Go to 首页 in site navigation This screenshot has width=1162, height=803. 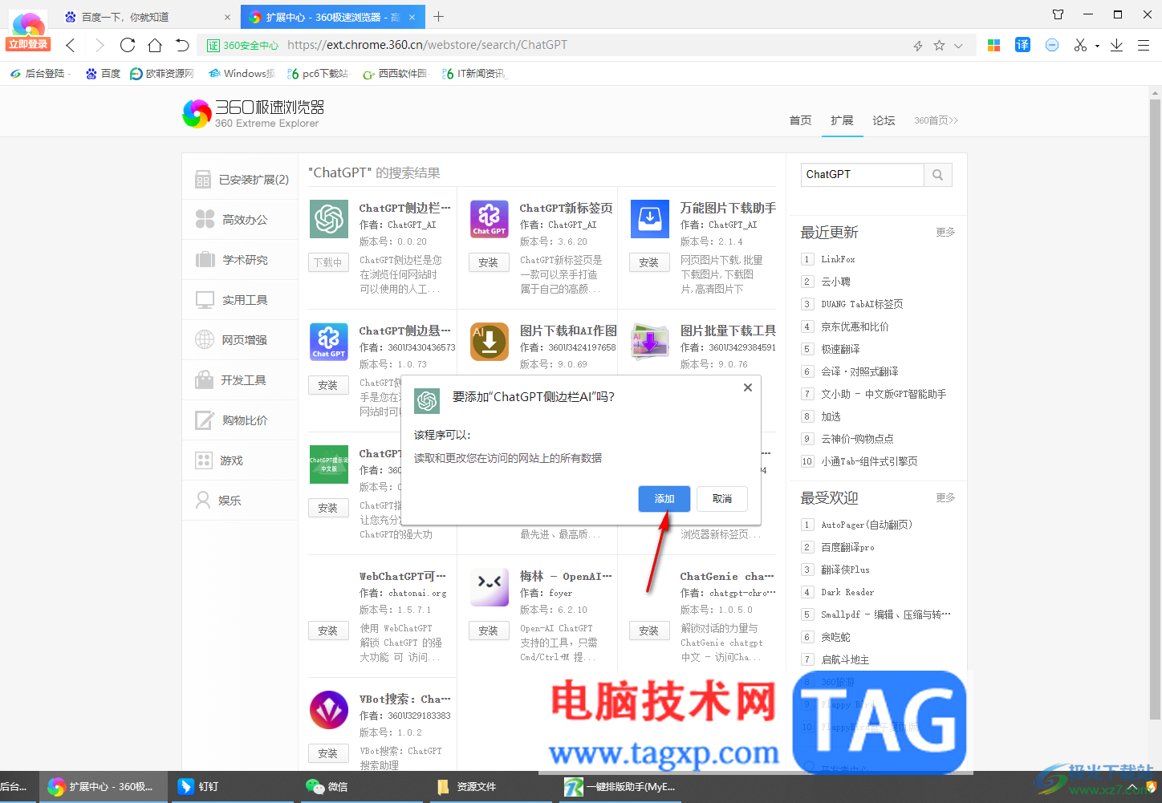pyautogui.click(x=800, y=120)
